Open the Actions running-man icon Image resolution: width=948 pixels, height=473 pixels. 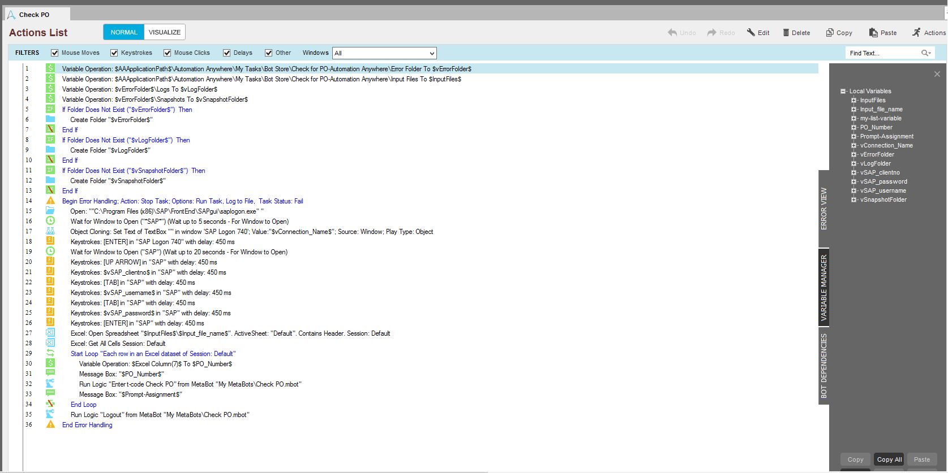pyautogui.click(x=916, y=33)
